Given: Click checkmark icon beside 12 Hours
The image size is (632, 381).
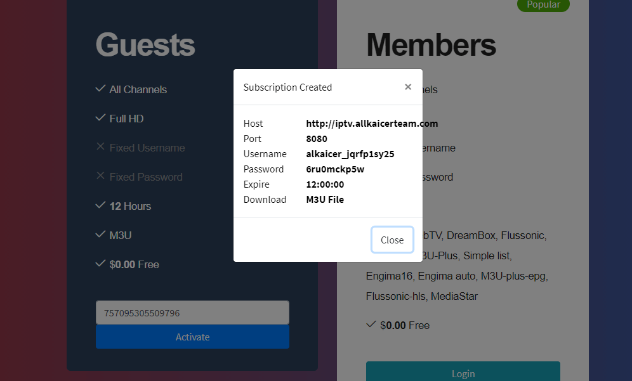Looking at the screenshot, I should [100, 205].
